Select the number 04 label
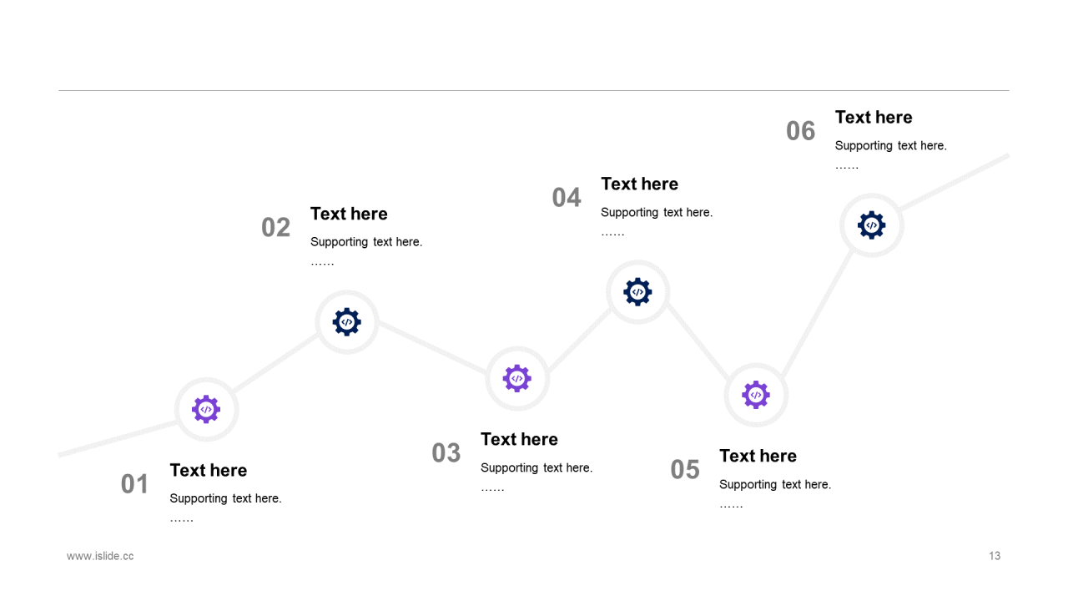The width and height of the screenshot is (1068, 601). [x=567, y=198]
